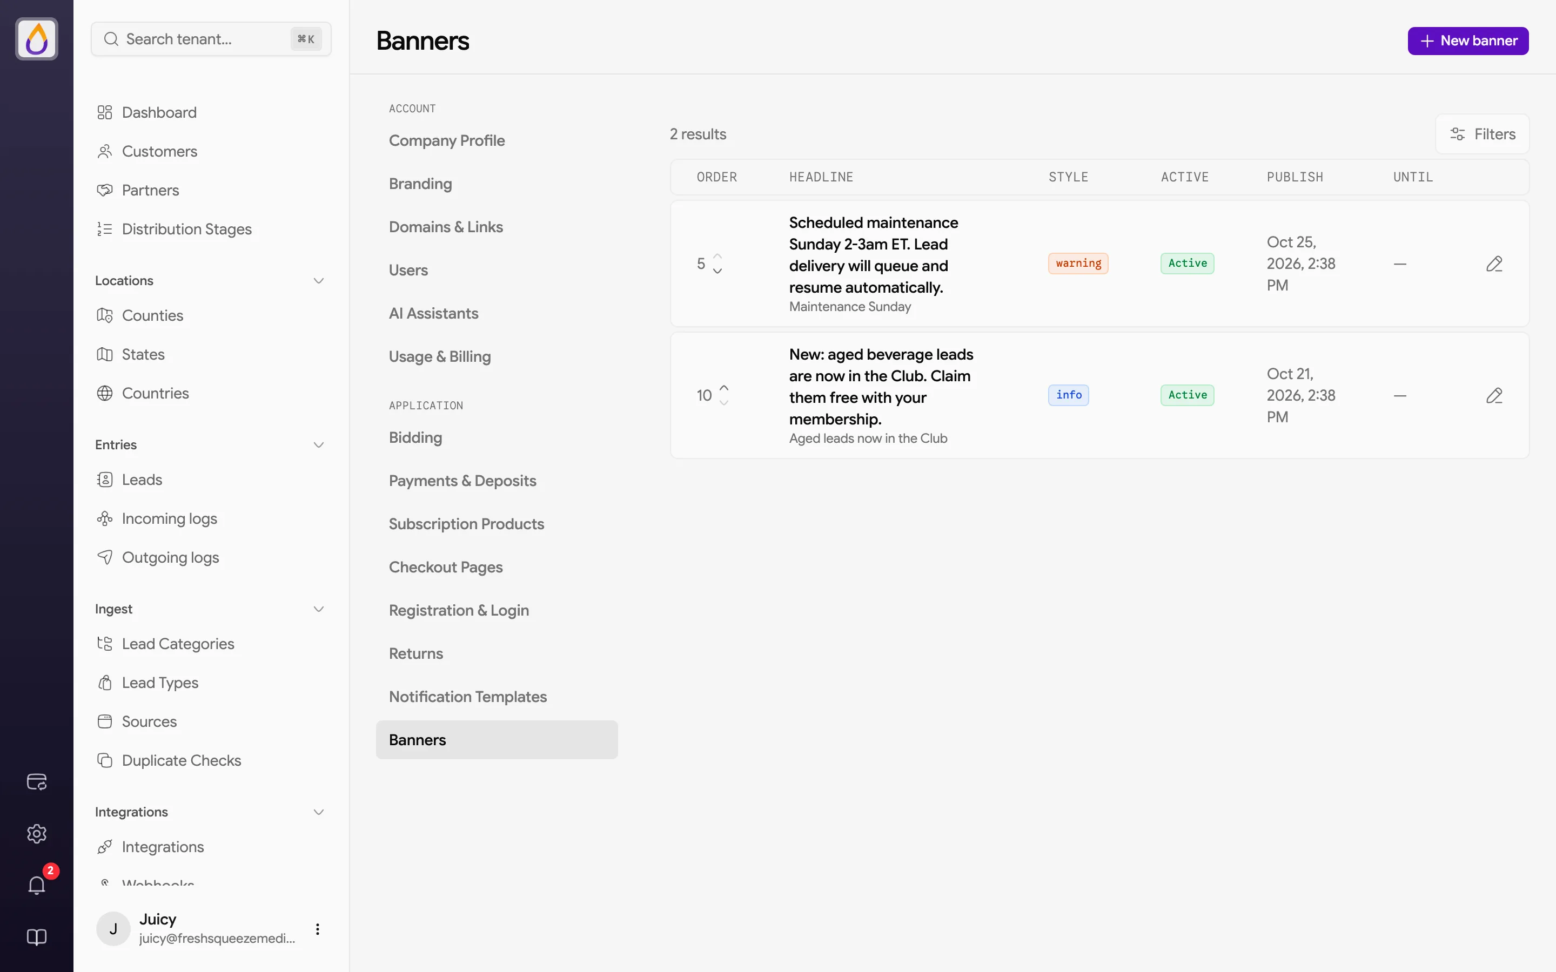The image size is (1556, 972).
Task: Edit the aged beverage leads banner pencil icon
Action: [x=1494, y=395]
